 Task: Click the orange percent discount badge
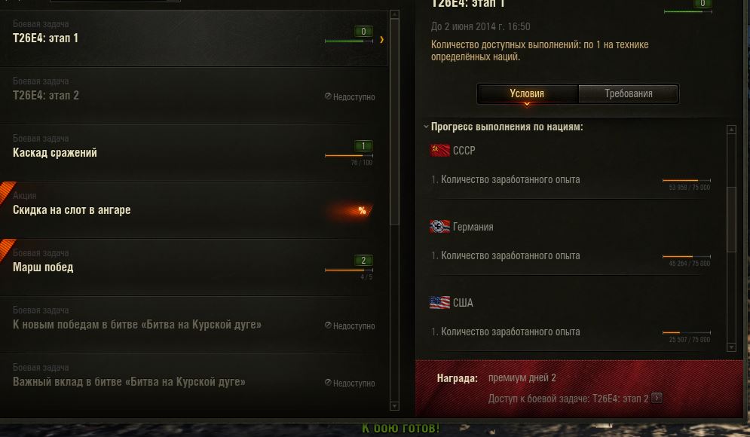(x=362, y=210)
